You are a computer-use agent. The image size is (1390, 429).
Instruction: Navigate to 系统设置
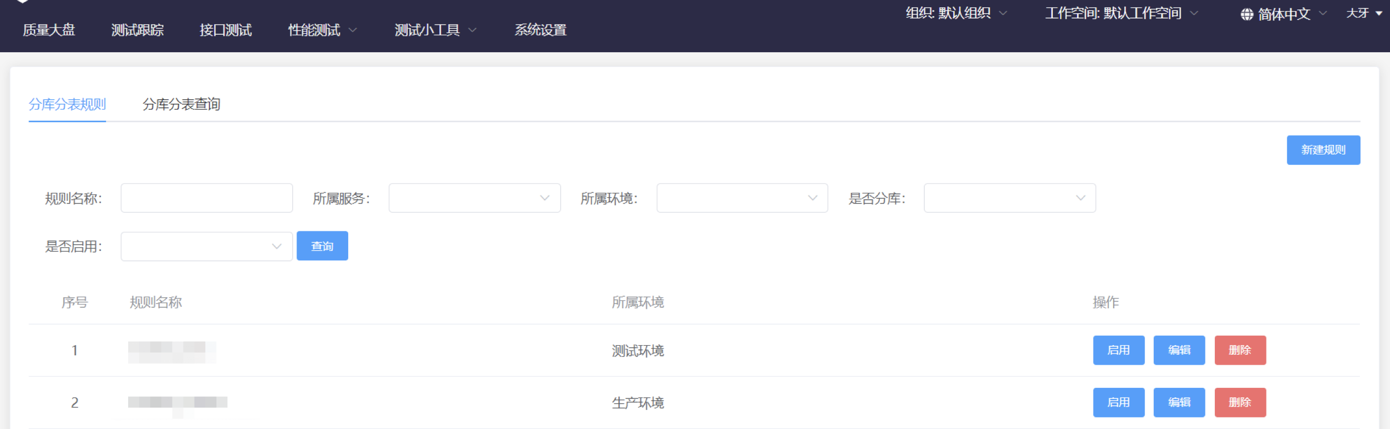[x=540, y=30]
